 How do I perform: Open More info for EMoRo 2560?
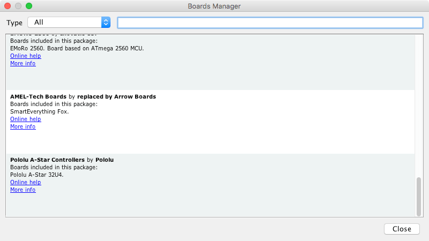(23, 63)
